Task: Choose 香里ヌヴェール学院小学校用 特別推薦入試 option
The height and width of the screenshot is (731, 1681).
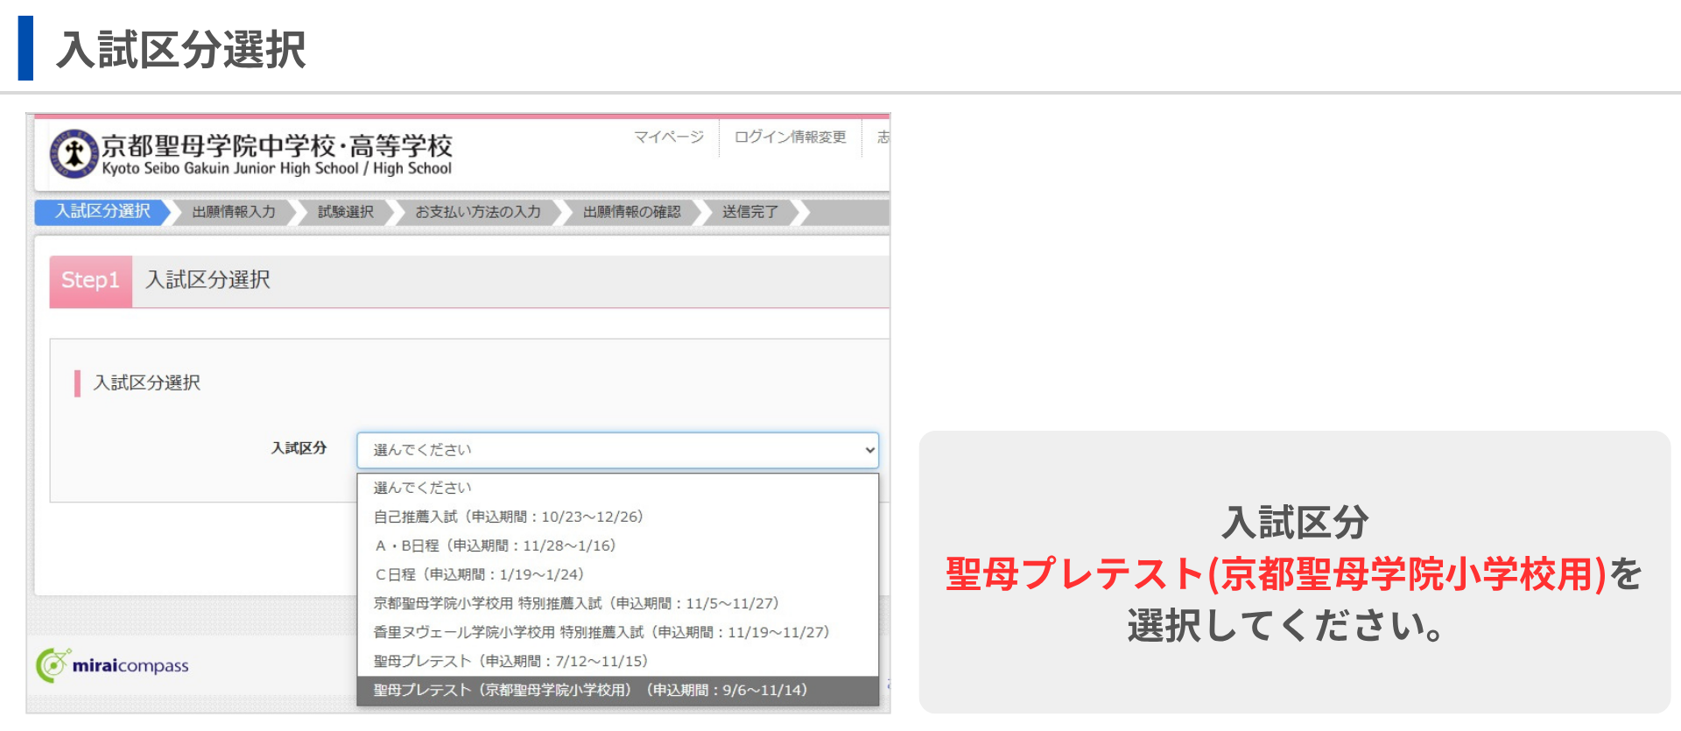Action: (617, 632)
